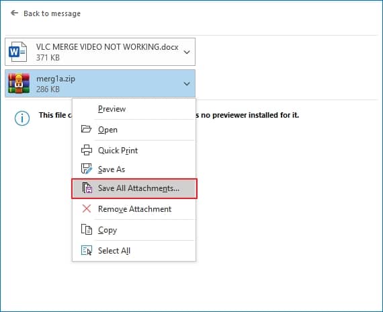Click the open folder icon

tap(86, 129)
